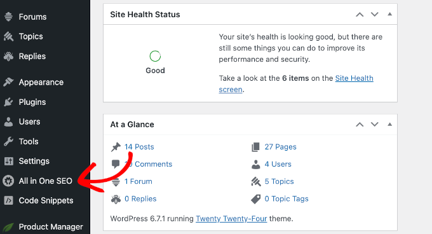Move Site Health Status widget down
The height and width of the screenshot is (234, 432).
(374, 15)
